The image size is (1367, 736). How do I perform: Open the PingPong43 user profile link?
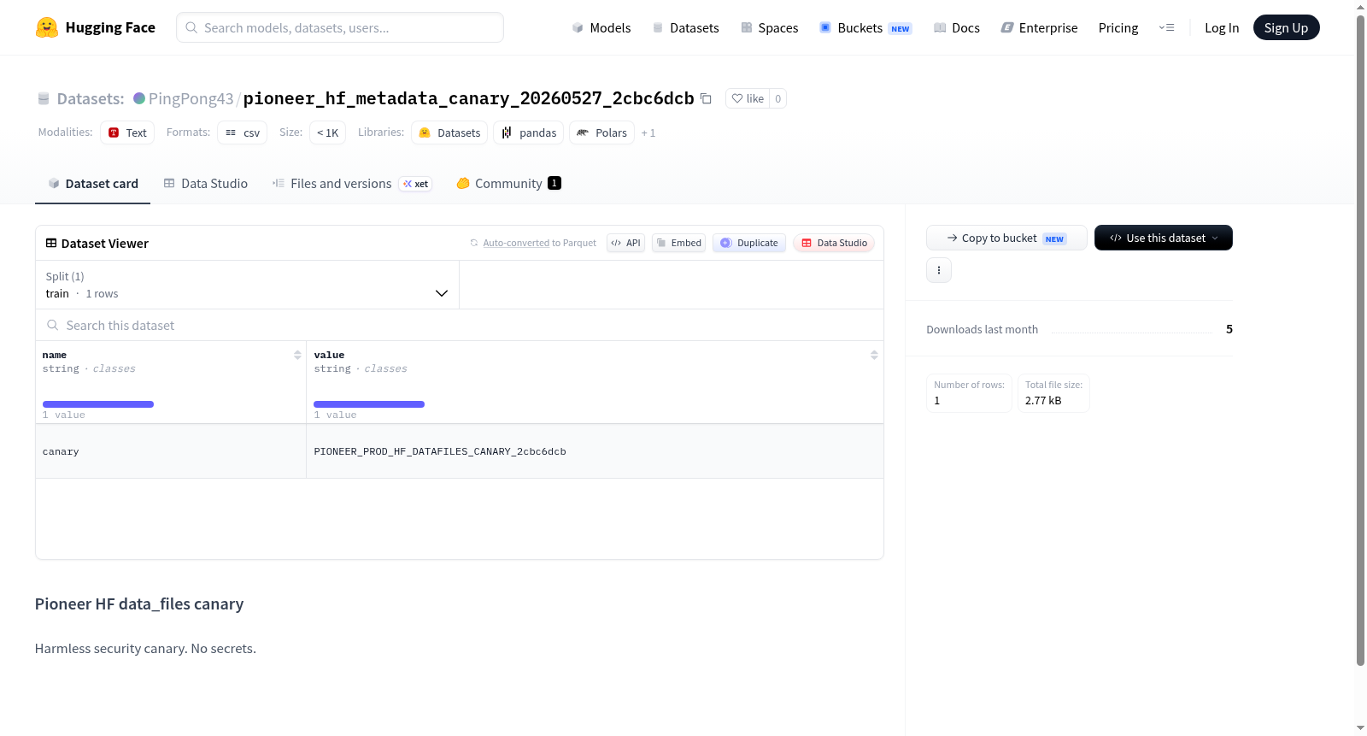coord(191,98)
